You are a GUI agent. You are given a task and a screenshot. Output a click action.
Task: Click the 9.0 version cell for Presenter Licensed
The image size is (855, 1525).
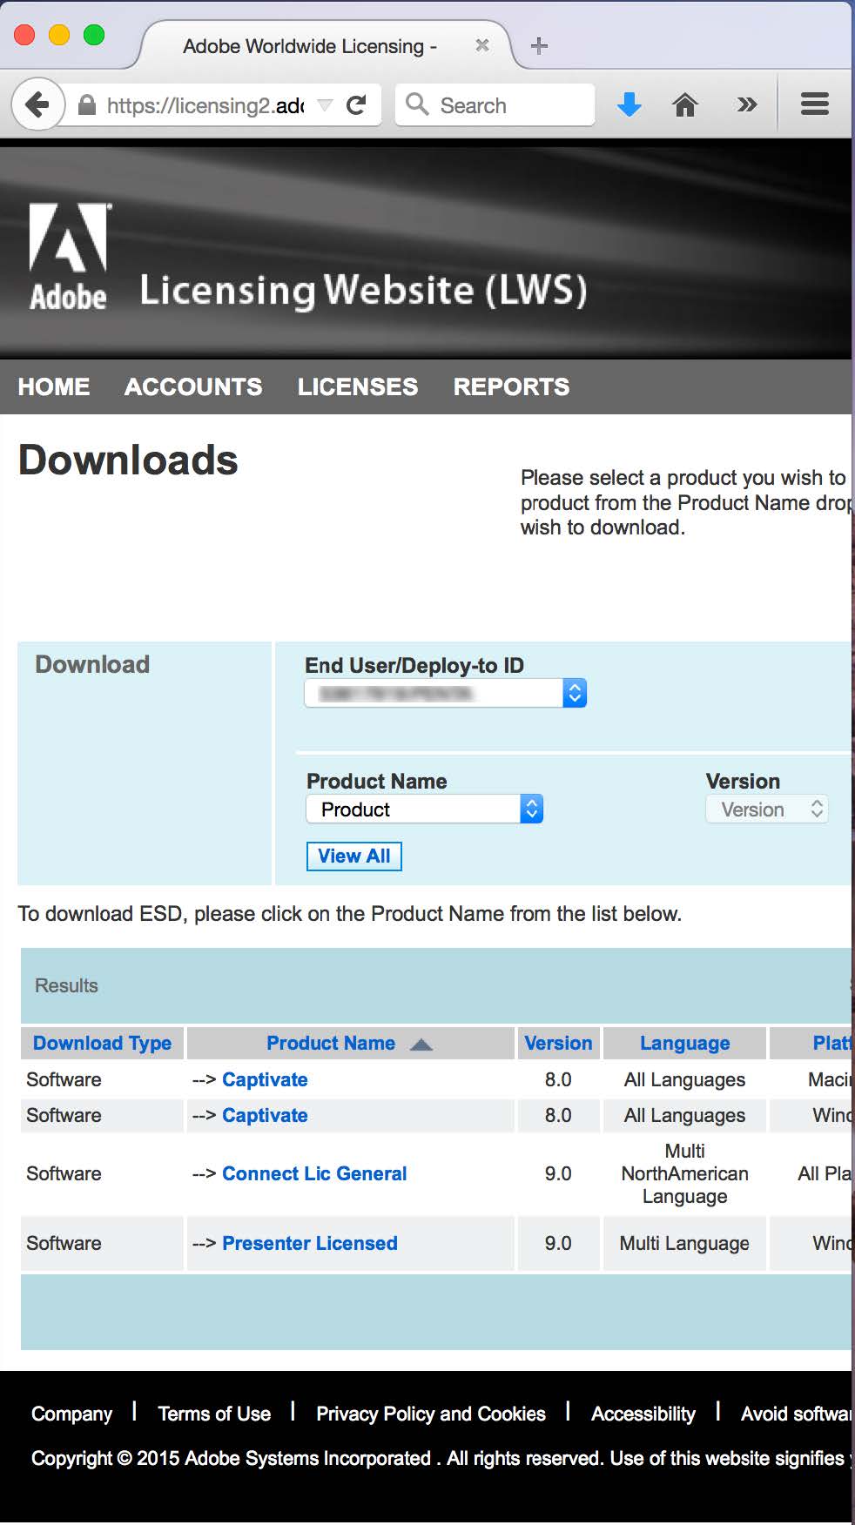pyautogui.click(x=558, y=1243)
